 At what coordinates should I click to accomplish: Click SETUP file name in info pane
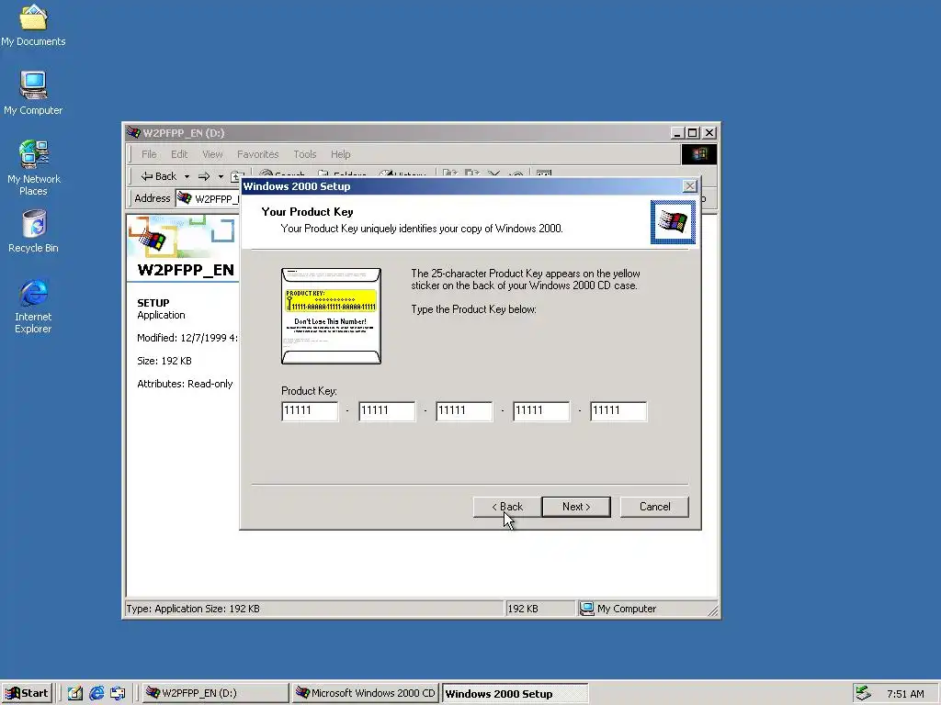pos(153,303)
